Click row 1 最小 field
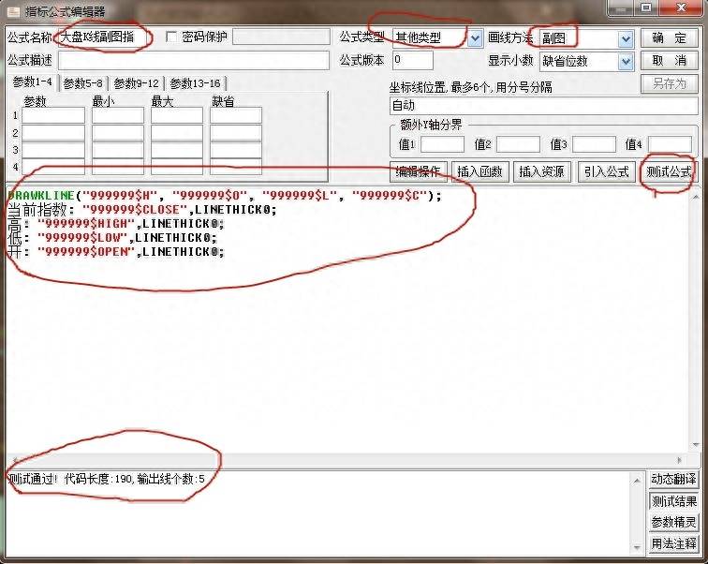Image resolution: width=708 pixels, height=564 pixels. (118, 115)
